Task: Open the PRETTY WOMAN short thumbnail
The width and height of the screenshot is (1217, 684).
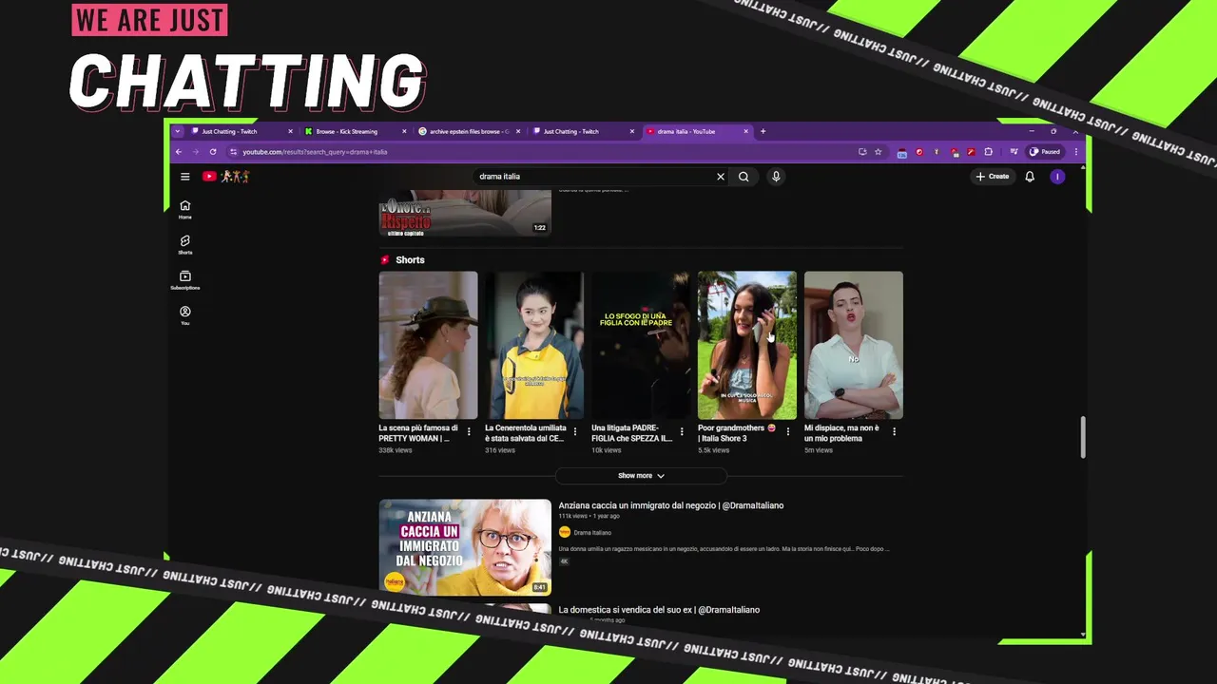Action: (428, 345)
